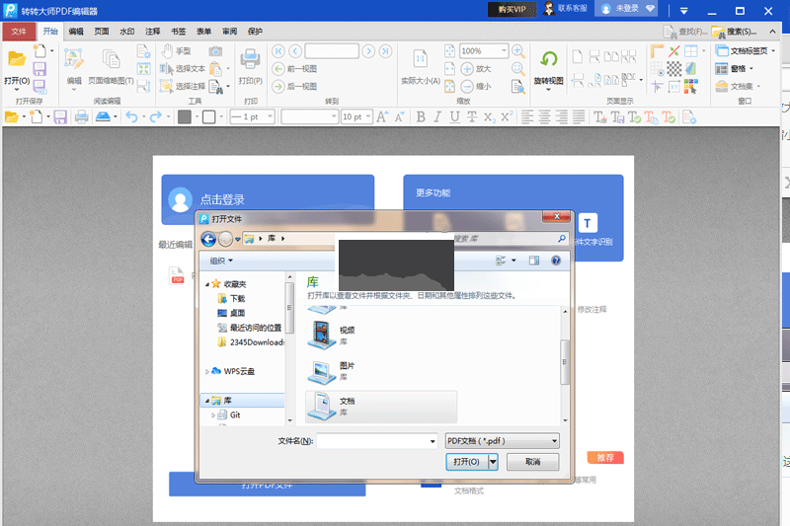The width and height of the screenshot is (790, 526).
Task: Open the 文件 file menu
Action: point(19,32)
